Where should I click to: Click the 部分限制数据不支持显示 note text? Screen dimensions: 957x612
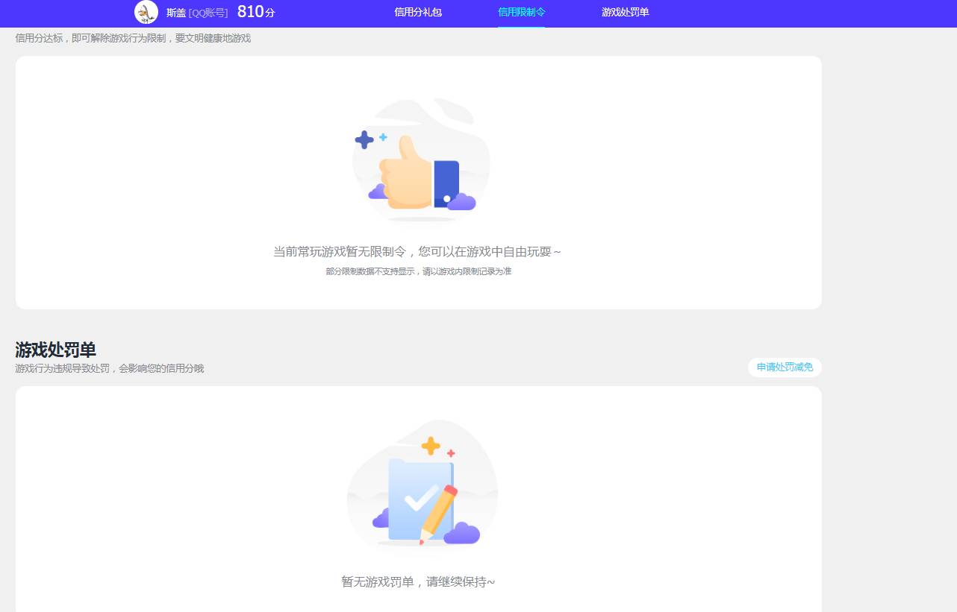(x=419, y=271)
